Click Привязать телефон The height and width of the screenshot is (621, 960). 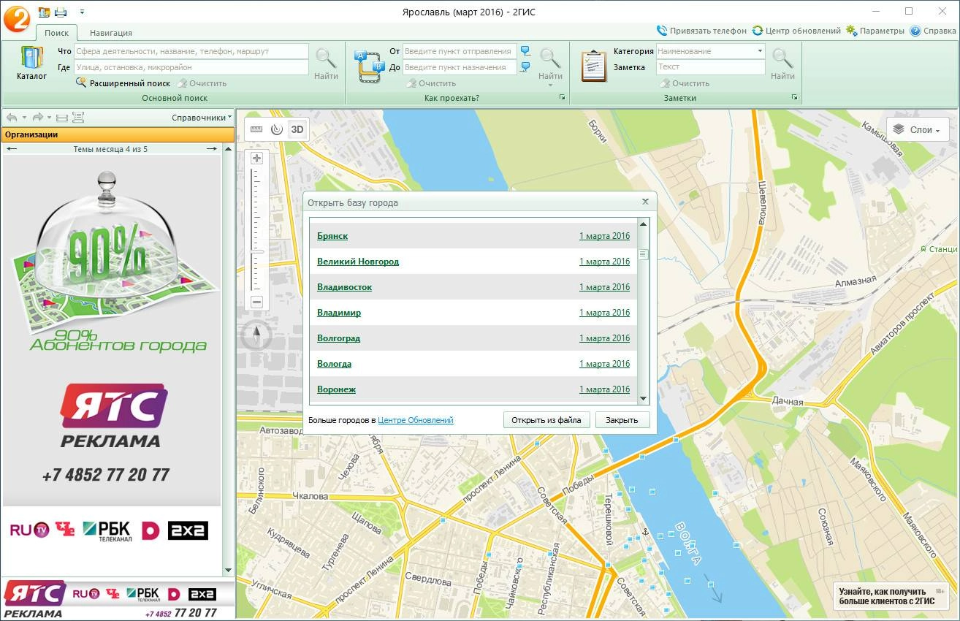point(701,31)
